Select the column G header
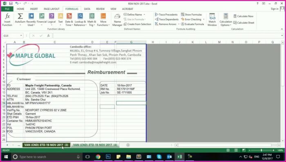The width and height of the screenshot is (286, 162). point(131,42)
